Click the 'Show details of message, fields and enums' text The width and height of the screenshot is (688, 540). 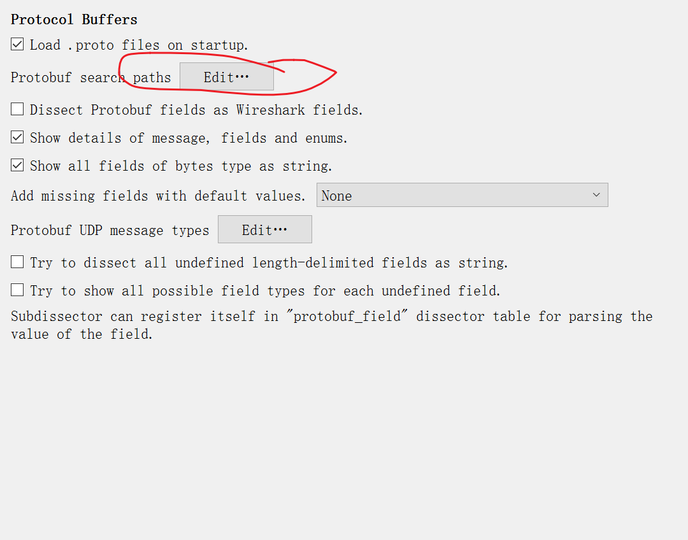point(189,138)
